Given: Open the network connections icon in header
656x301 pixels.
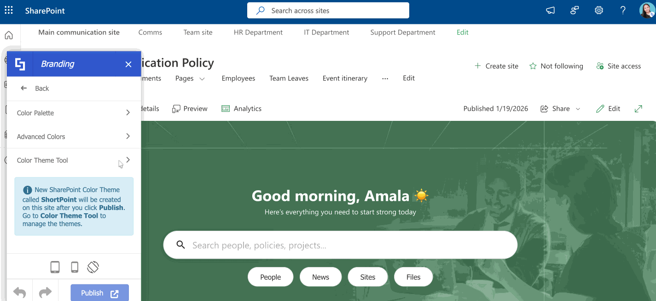Looking at the screenshot, I should [575, 11].
